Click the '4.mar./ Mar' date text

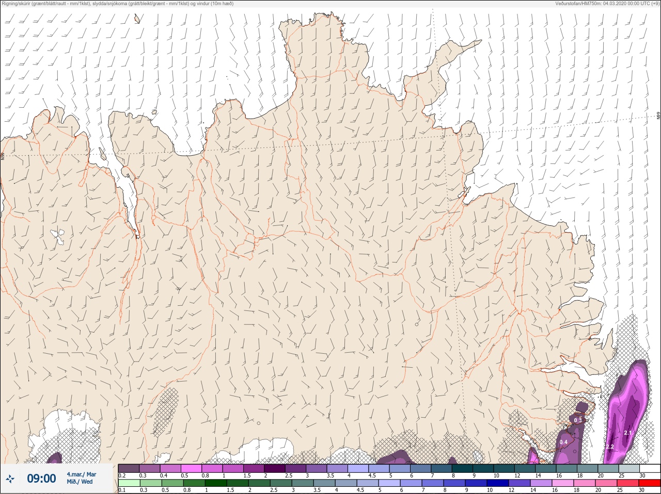[x=82, y=474]
